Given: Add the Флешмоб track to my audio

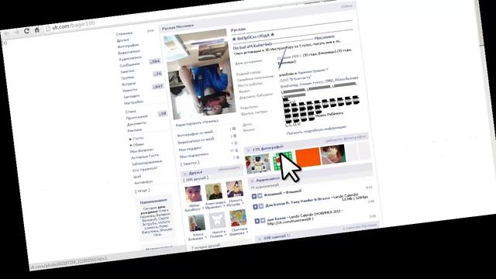Looking at the screenshot, I should (260, 196).
